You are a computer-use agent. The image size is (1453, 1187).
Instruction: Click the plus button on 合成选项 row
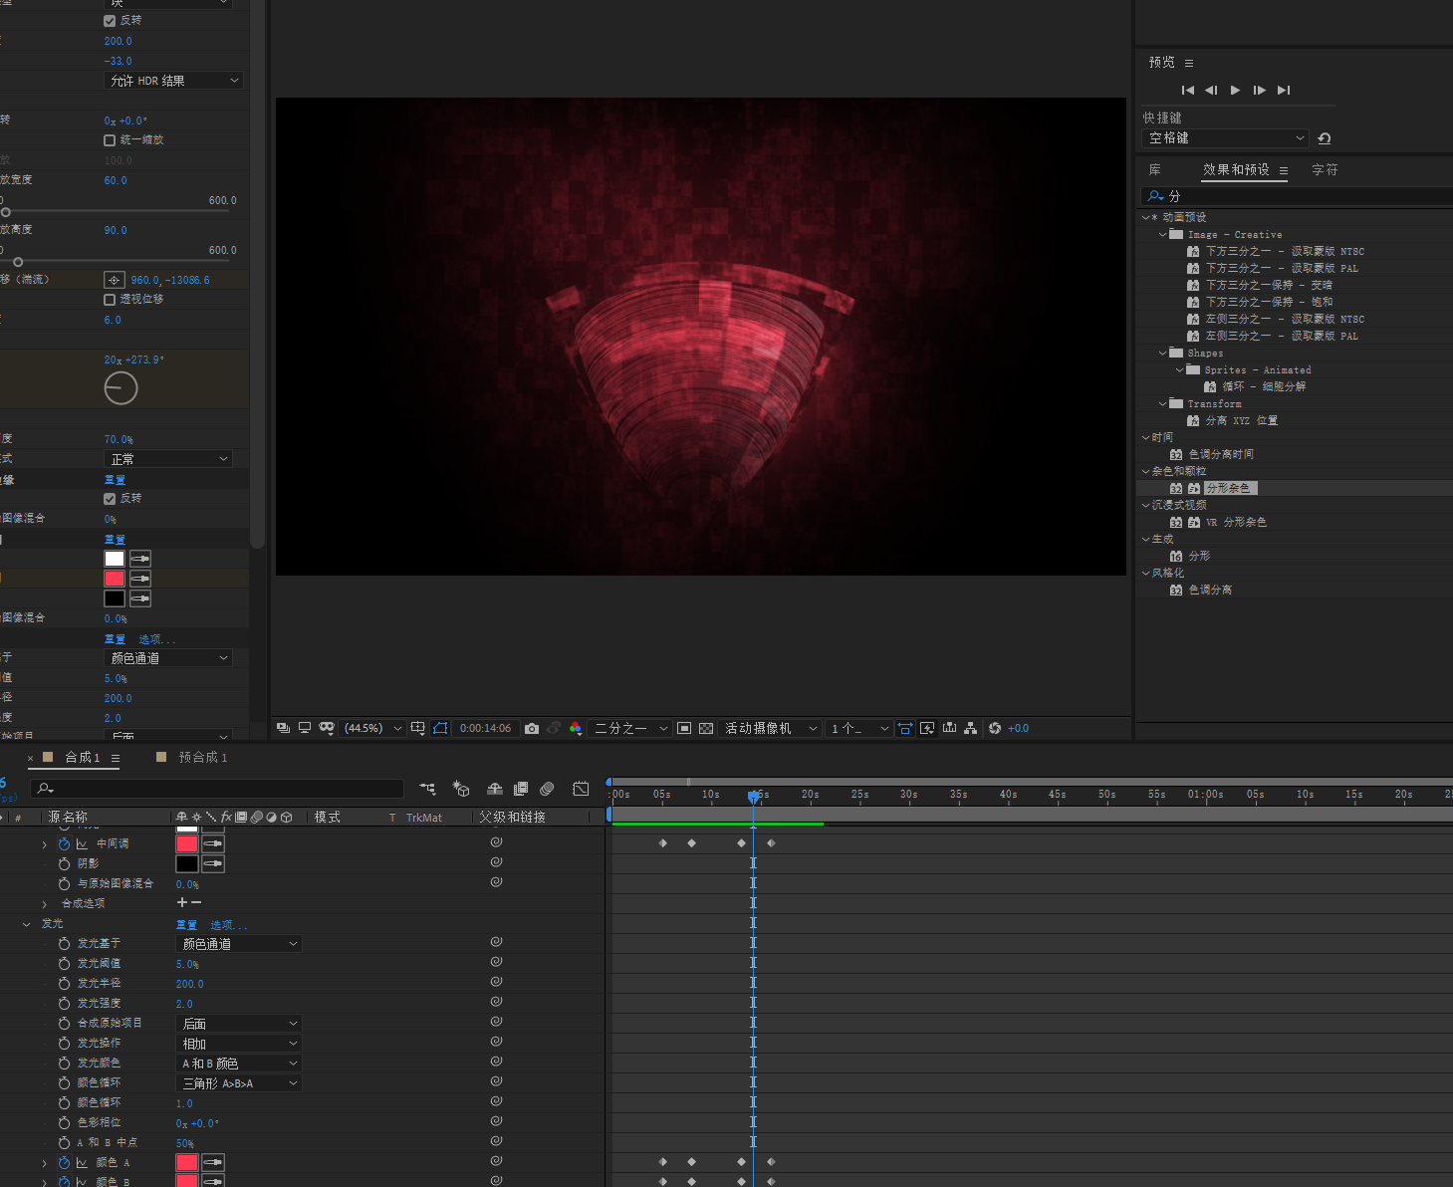(182, 902)
